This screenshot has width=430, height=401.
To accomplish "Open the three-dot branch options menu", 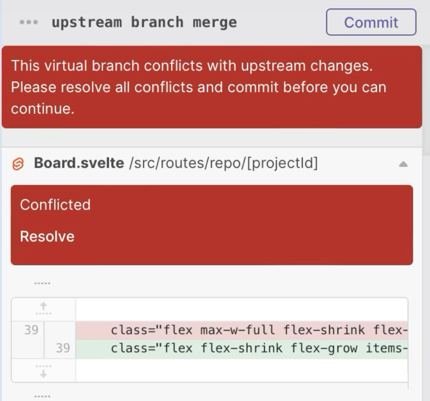I will pyautogui.click(x=29, y=22).
